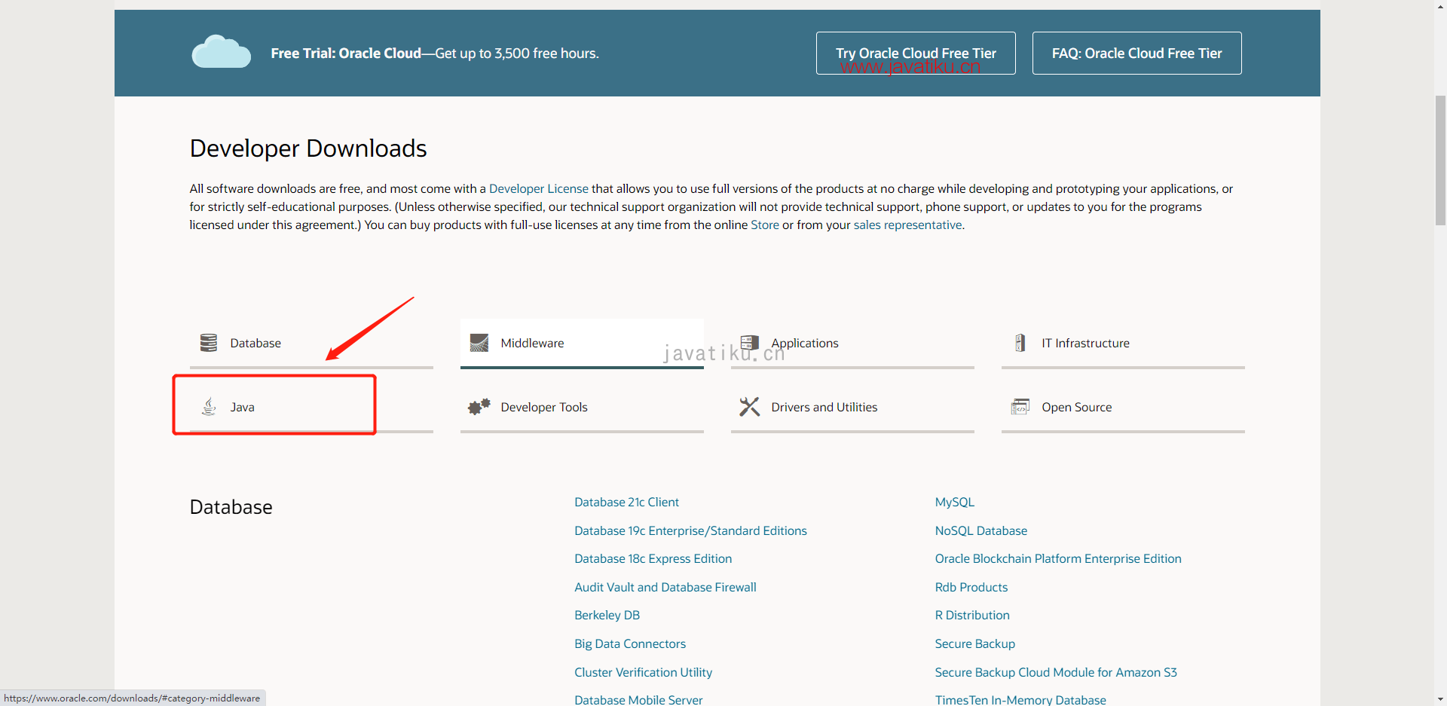The width and height of the screenshot is (1447, 706).
Task: Follow the sales representative link
Action: (x=907, y=225)
